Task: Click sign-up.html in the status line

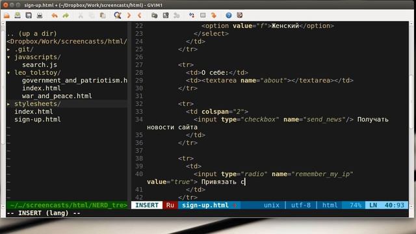Action: point(205,205)
